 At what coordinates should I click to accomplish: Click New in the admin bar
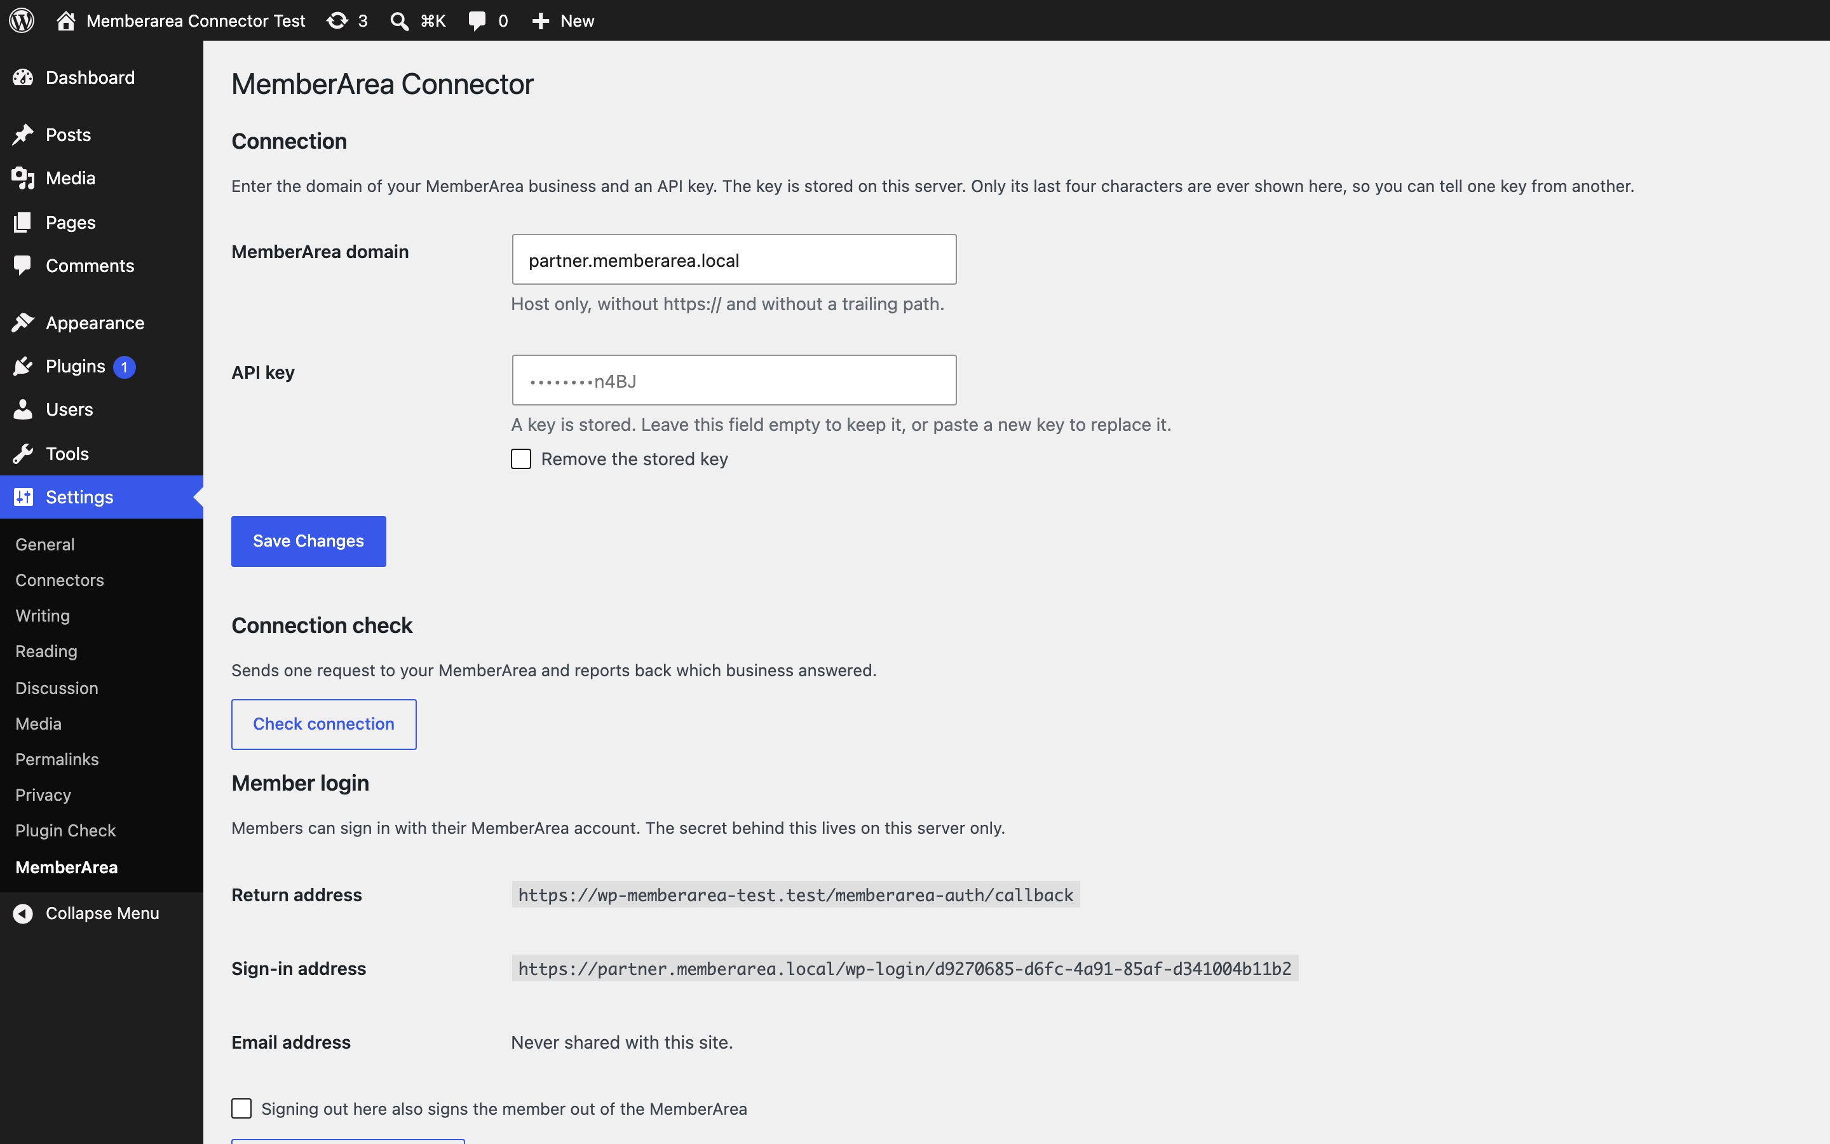(577, 20)
